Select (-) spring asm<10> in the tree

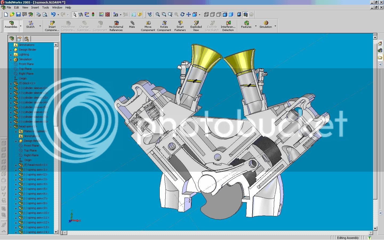[x=37, y=213]
